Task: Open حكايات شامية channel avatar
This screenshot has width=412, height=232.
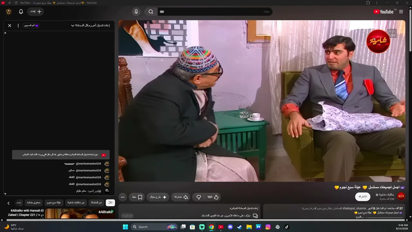Action: [401, 196]
